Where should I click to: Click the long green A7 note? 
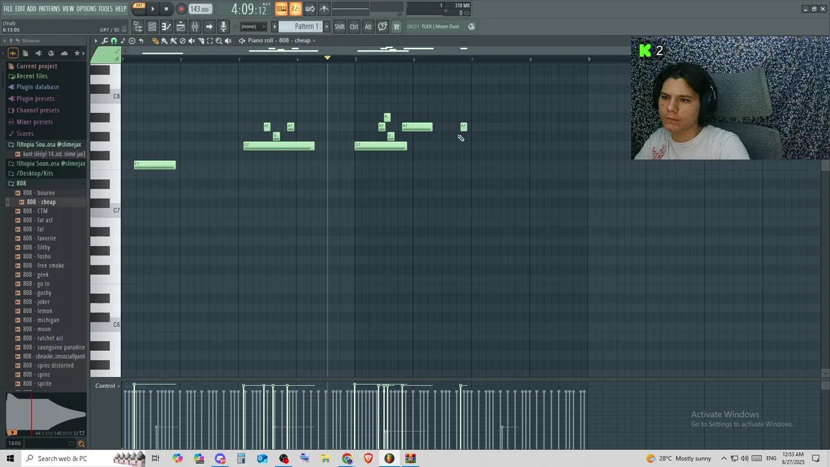(x=417, y=126)
